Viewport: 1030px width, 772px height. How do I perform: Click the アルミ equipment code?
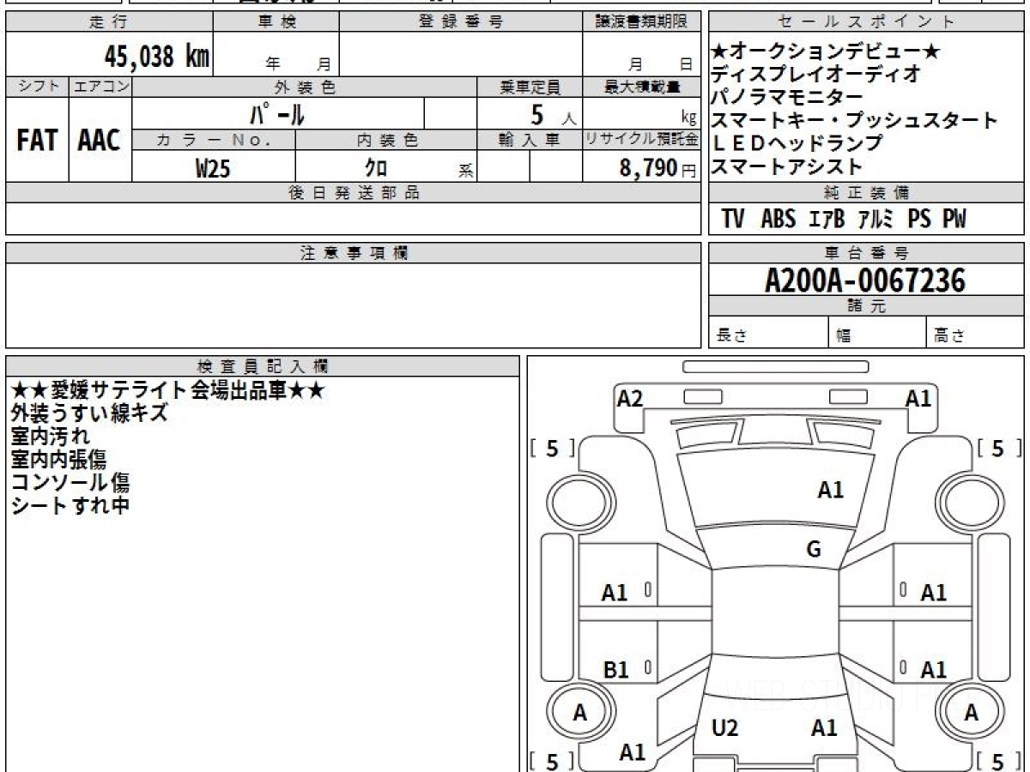(875, 220)
